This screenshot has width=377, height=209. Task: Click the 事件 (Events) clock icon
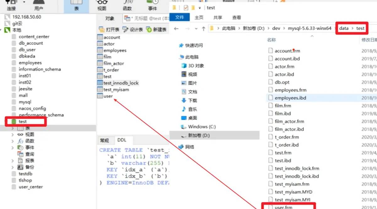click(152, 5)
